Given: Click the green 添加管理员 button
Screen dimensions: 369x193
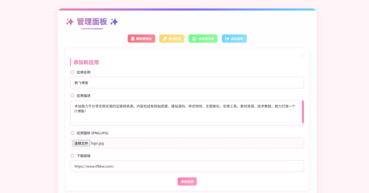Looking at the screenshot, I should (203, 39).
